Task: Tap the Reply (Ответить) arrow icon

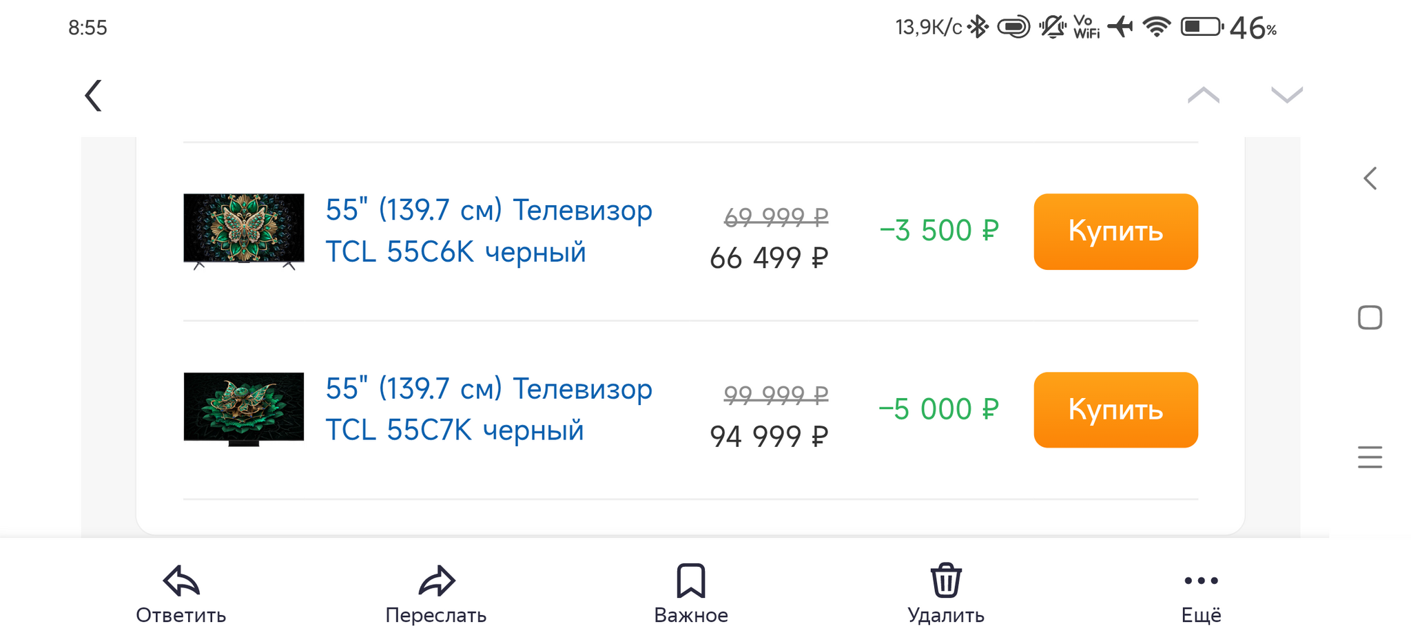Action: [181, 581]
